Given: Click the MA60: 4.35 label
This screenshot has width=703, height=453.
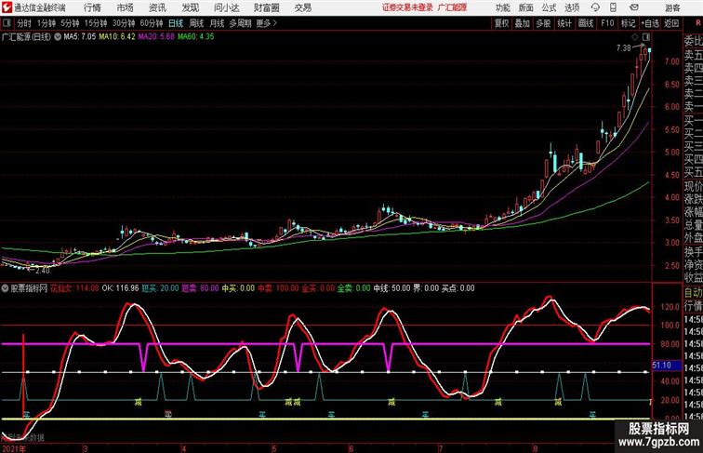Looking at the screenshot, I should click(196, 37).
